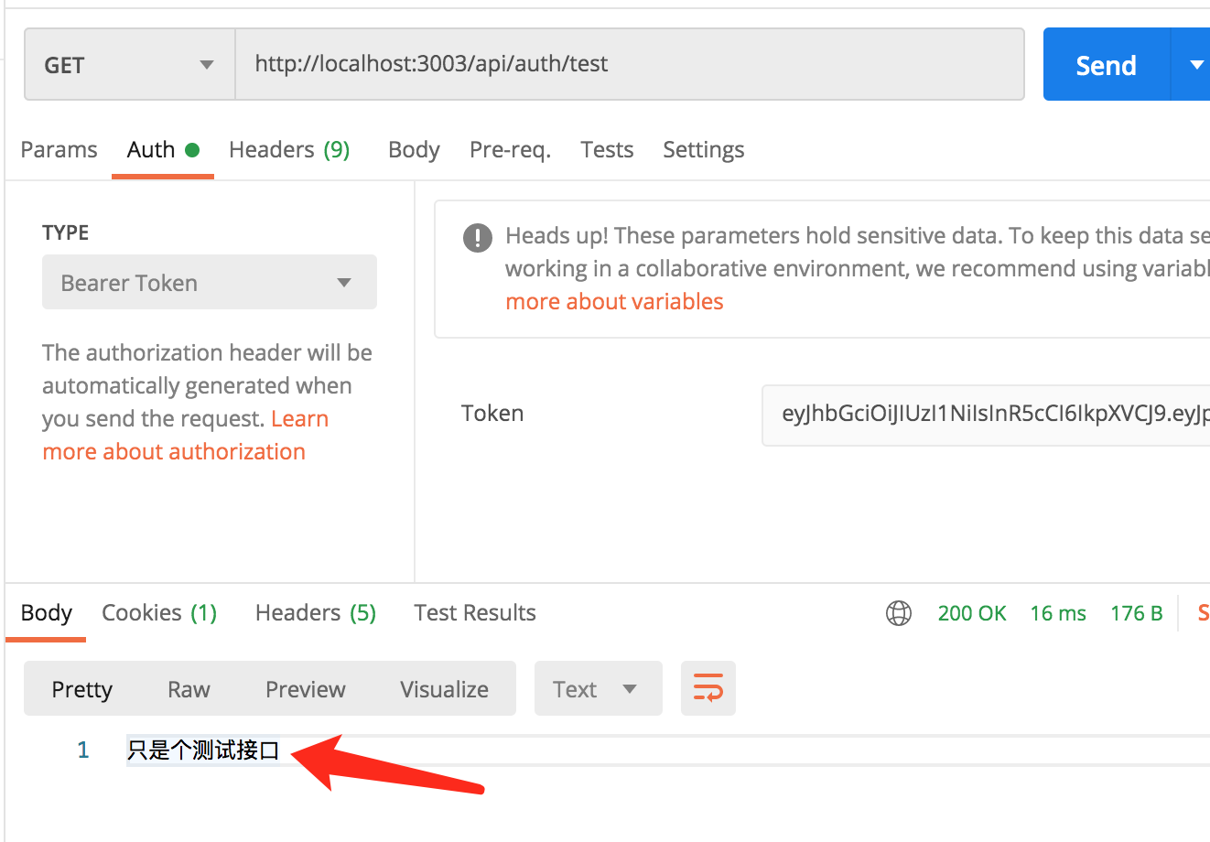Click the globe network icon beside 200 OK

[x=899, y=613]
